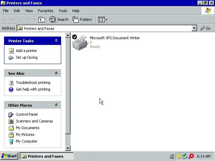This screenshot has height=161, width=215.
Task: Click the Set up faxing link
Action: coord(27,57)
